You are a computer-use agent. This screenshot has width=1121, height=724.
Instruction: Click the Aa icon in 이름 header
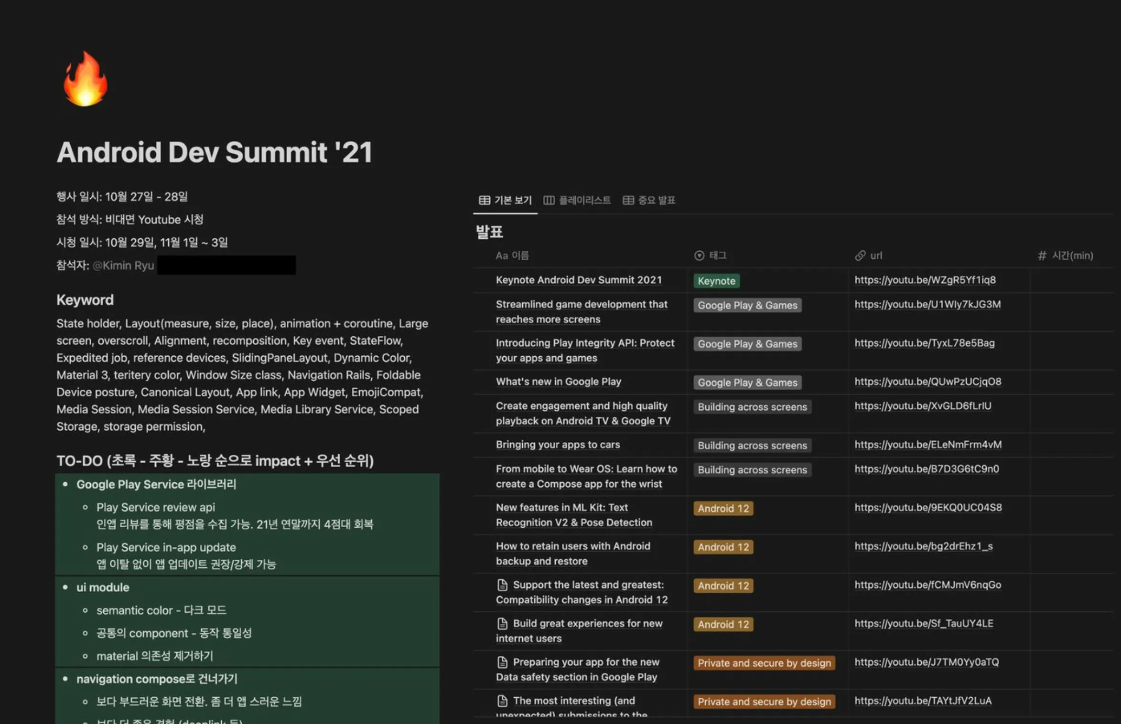coord(502,256)
